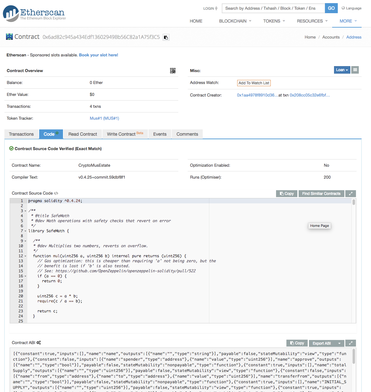The image size is (371, 392).
Task: Click the '0 Ether' balance value
Action: [96, 83]
